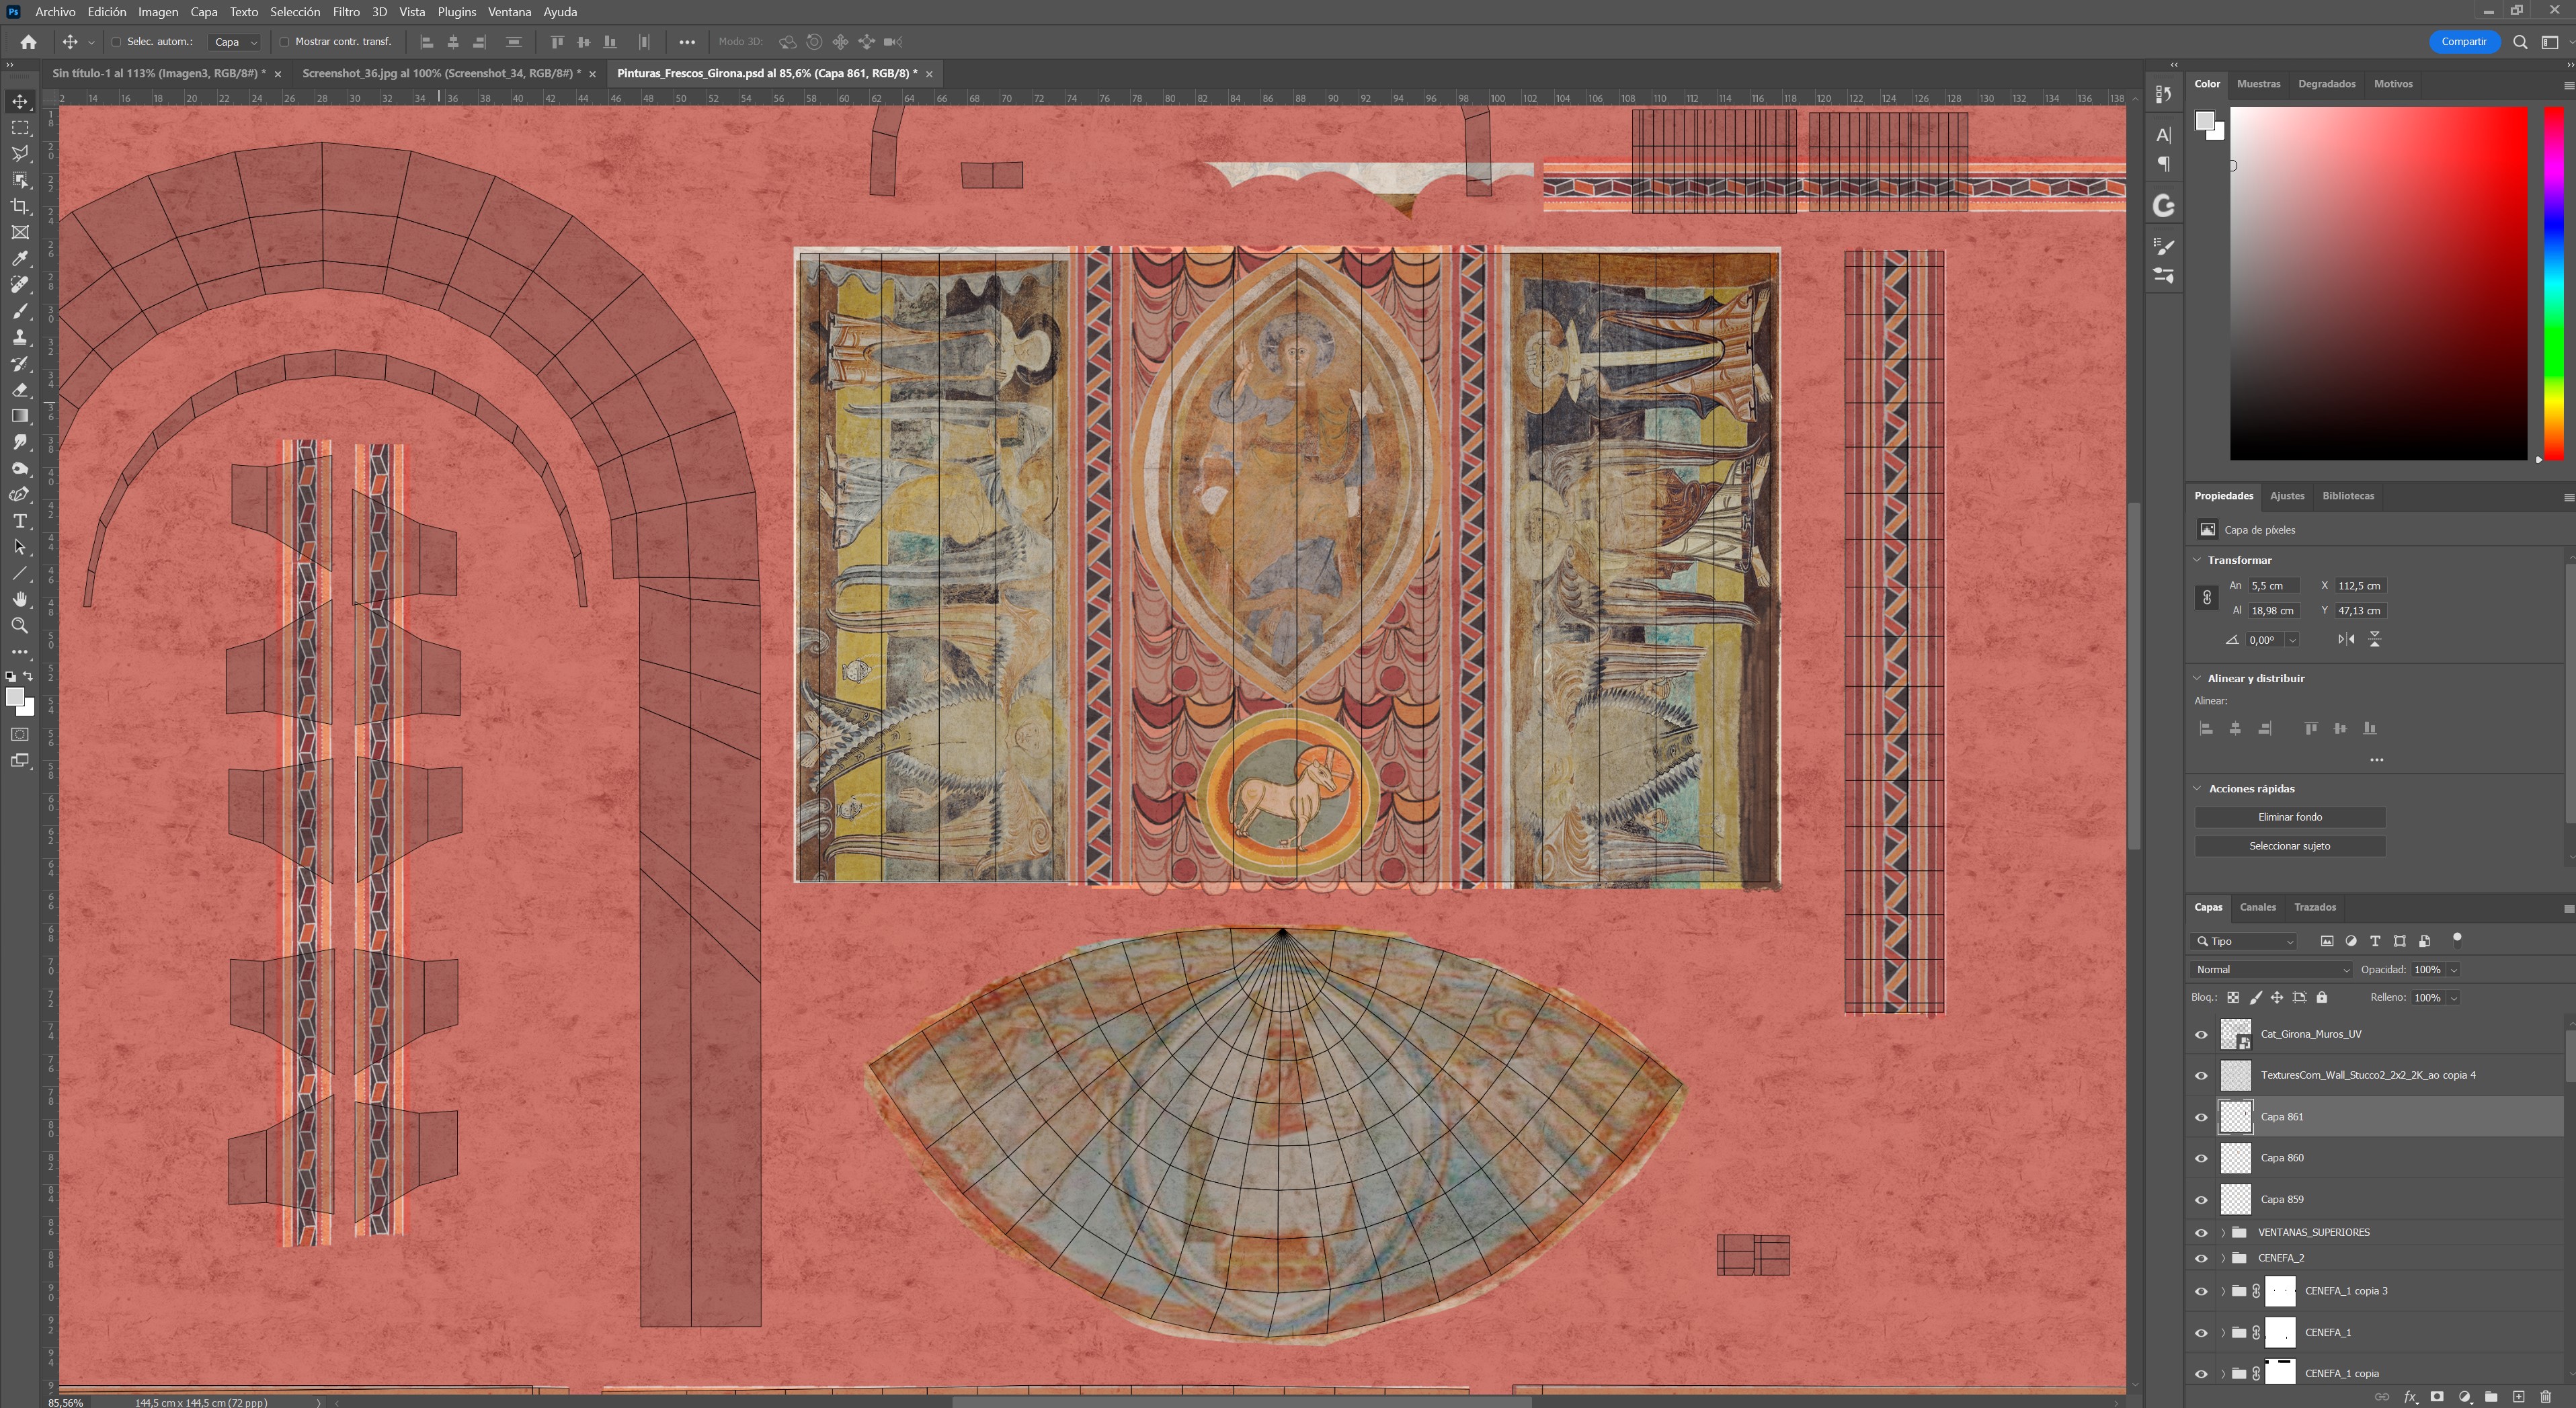
Task: Enable the Selec. autom. checkbox
Action: 116,42
